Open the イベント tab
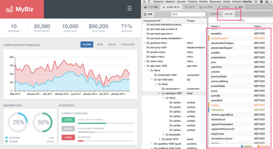Image resolution: width=273 pixels, height=149 pixels. [224, 7]
